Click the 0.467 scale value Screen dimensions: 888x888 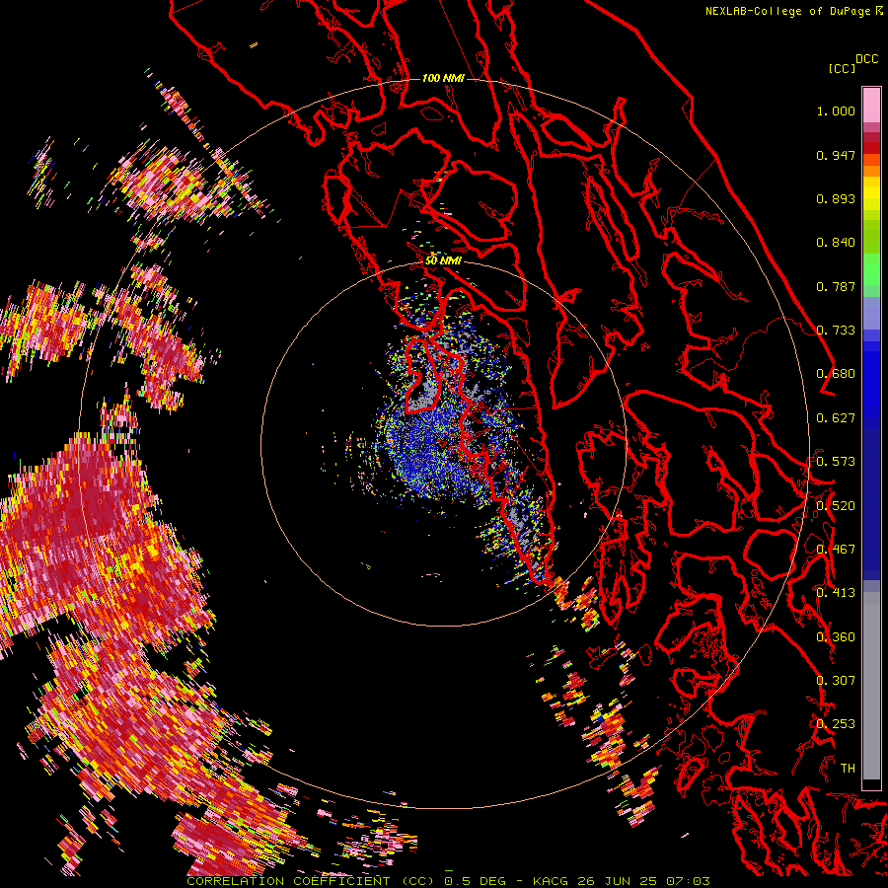point(836,550)
